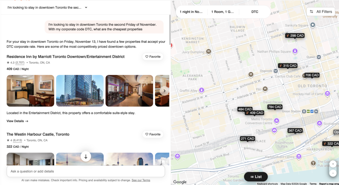Screen dimensions: 339x185
Task: Select the "322 CAD / Night" price text
Action: 18,147
